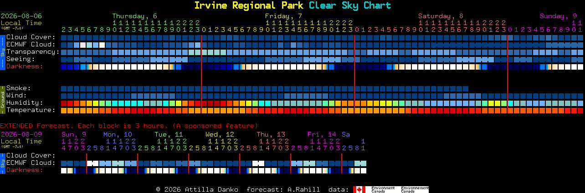Click the 'Wind:' row label
The height and width of the screenshot is (193, 585).
[16, 96]
